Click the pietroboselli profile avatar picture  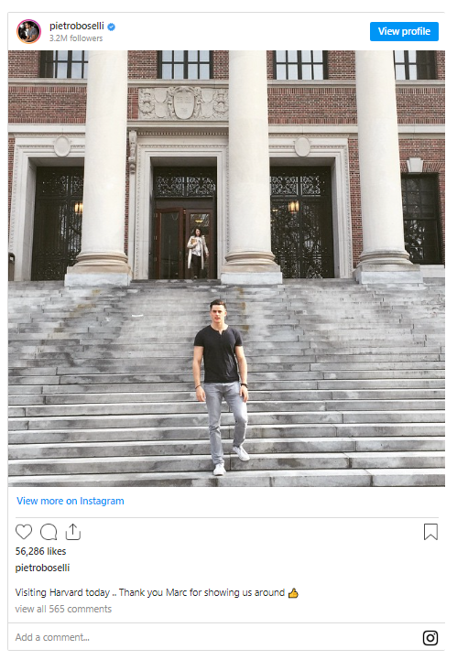click(28, 31)
